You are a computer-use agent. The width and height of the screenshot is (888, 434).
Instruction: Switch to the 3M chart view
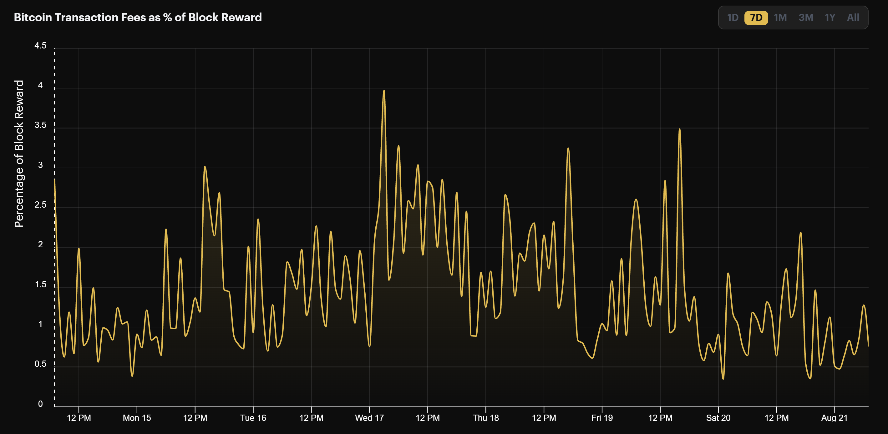[x=806, y=17]
